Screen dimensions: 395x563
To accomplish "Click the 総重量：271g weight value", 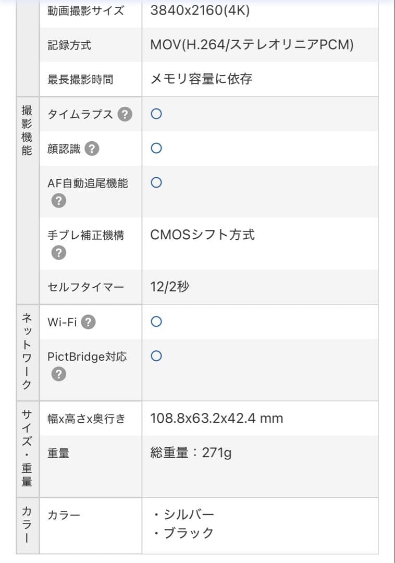I will pyautogui.click(x=191, y=452).
